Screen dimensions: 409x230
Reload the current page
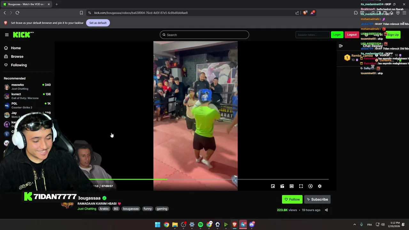click(17, 13)
